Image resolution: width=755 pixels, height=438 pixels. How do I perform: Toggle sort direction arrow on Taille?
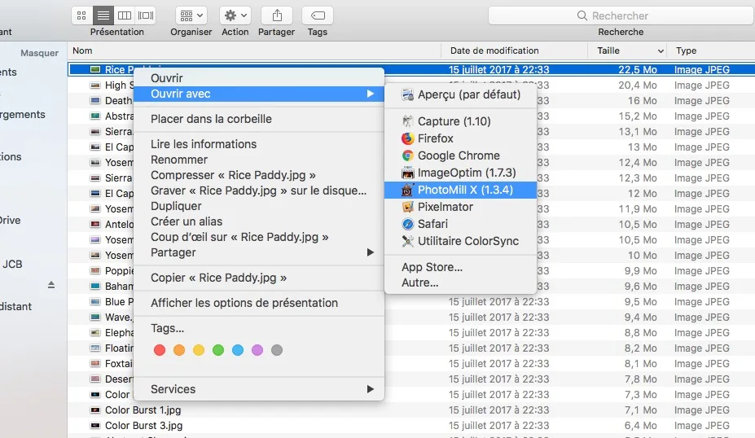point(661,51)
